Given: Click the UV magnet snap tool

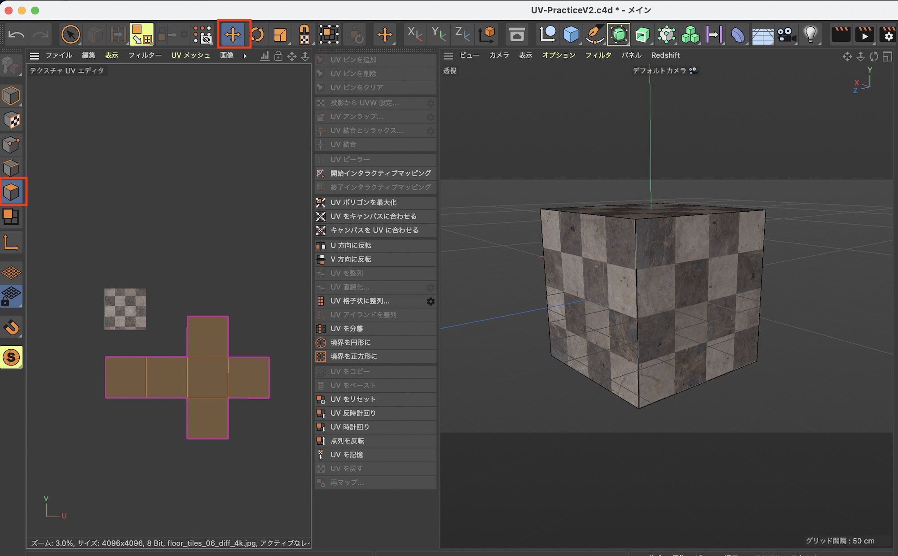Looking at the screenshot, I should (x=304, y=35).
